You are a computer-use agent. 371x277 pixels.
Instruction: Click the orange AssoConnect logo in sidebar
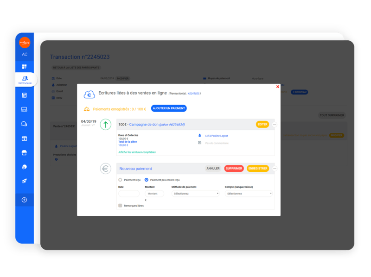click(x=25, y=43)
